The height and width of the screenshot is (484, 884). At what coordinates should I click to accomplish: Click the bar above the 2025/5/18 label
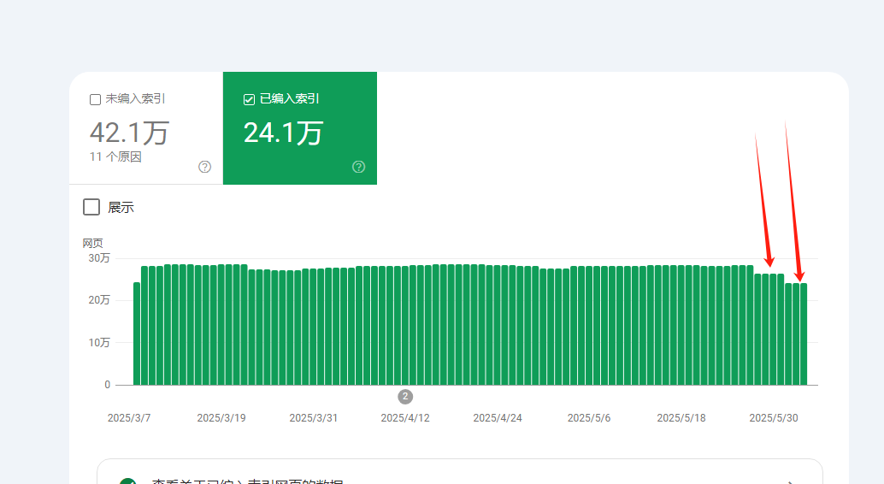[x=681, y=325]
